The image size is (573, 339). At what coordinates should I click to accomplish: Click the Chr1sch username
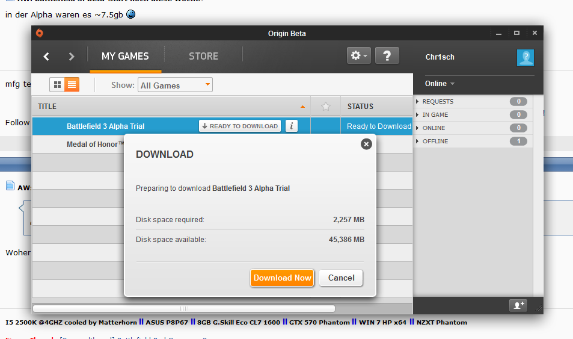coord(440,57)
